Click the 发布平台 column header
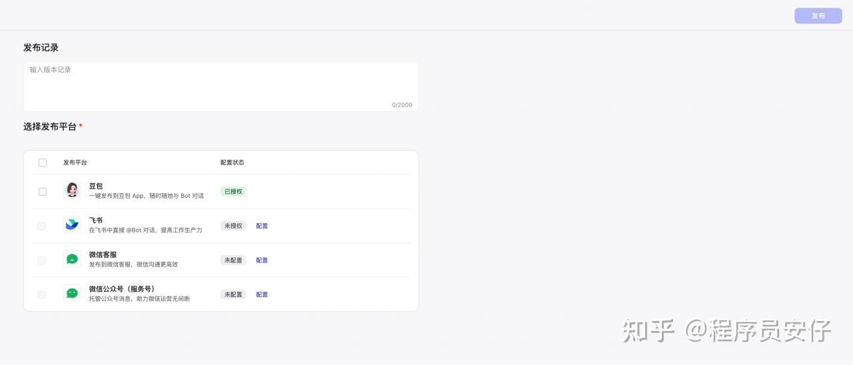Viewport: 853px width, 365px height. [75, 163]
